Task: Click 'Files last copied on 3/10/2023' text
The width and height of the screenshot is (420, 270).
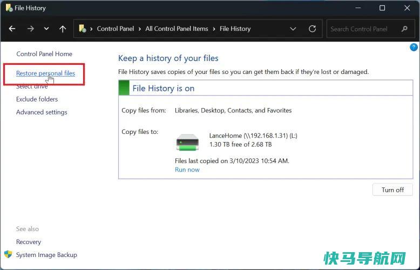Action: point(232,161)
